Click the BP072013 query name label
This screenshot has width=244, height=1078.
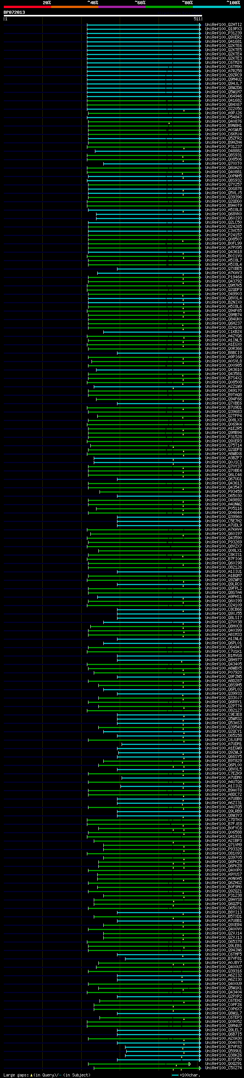point(14,12)
